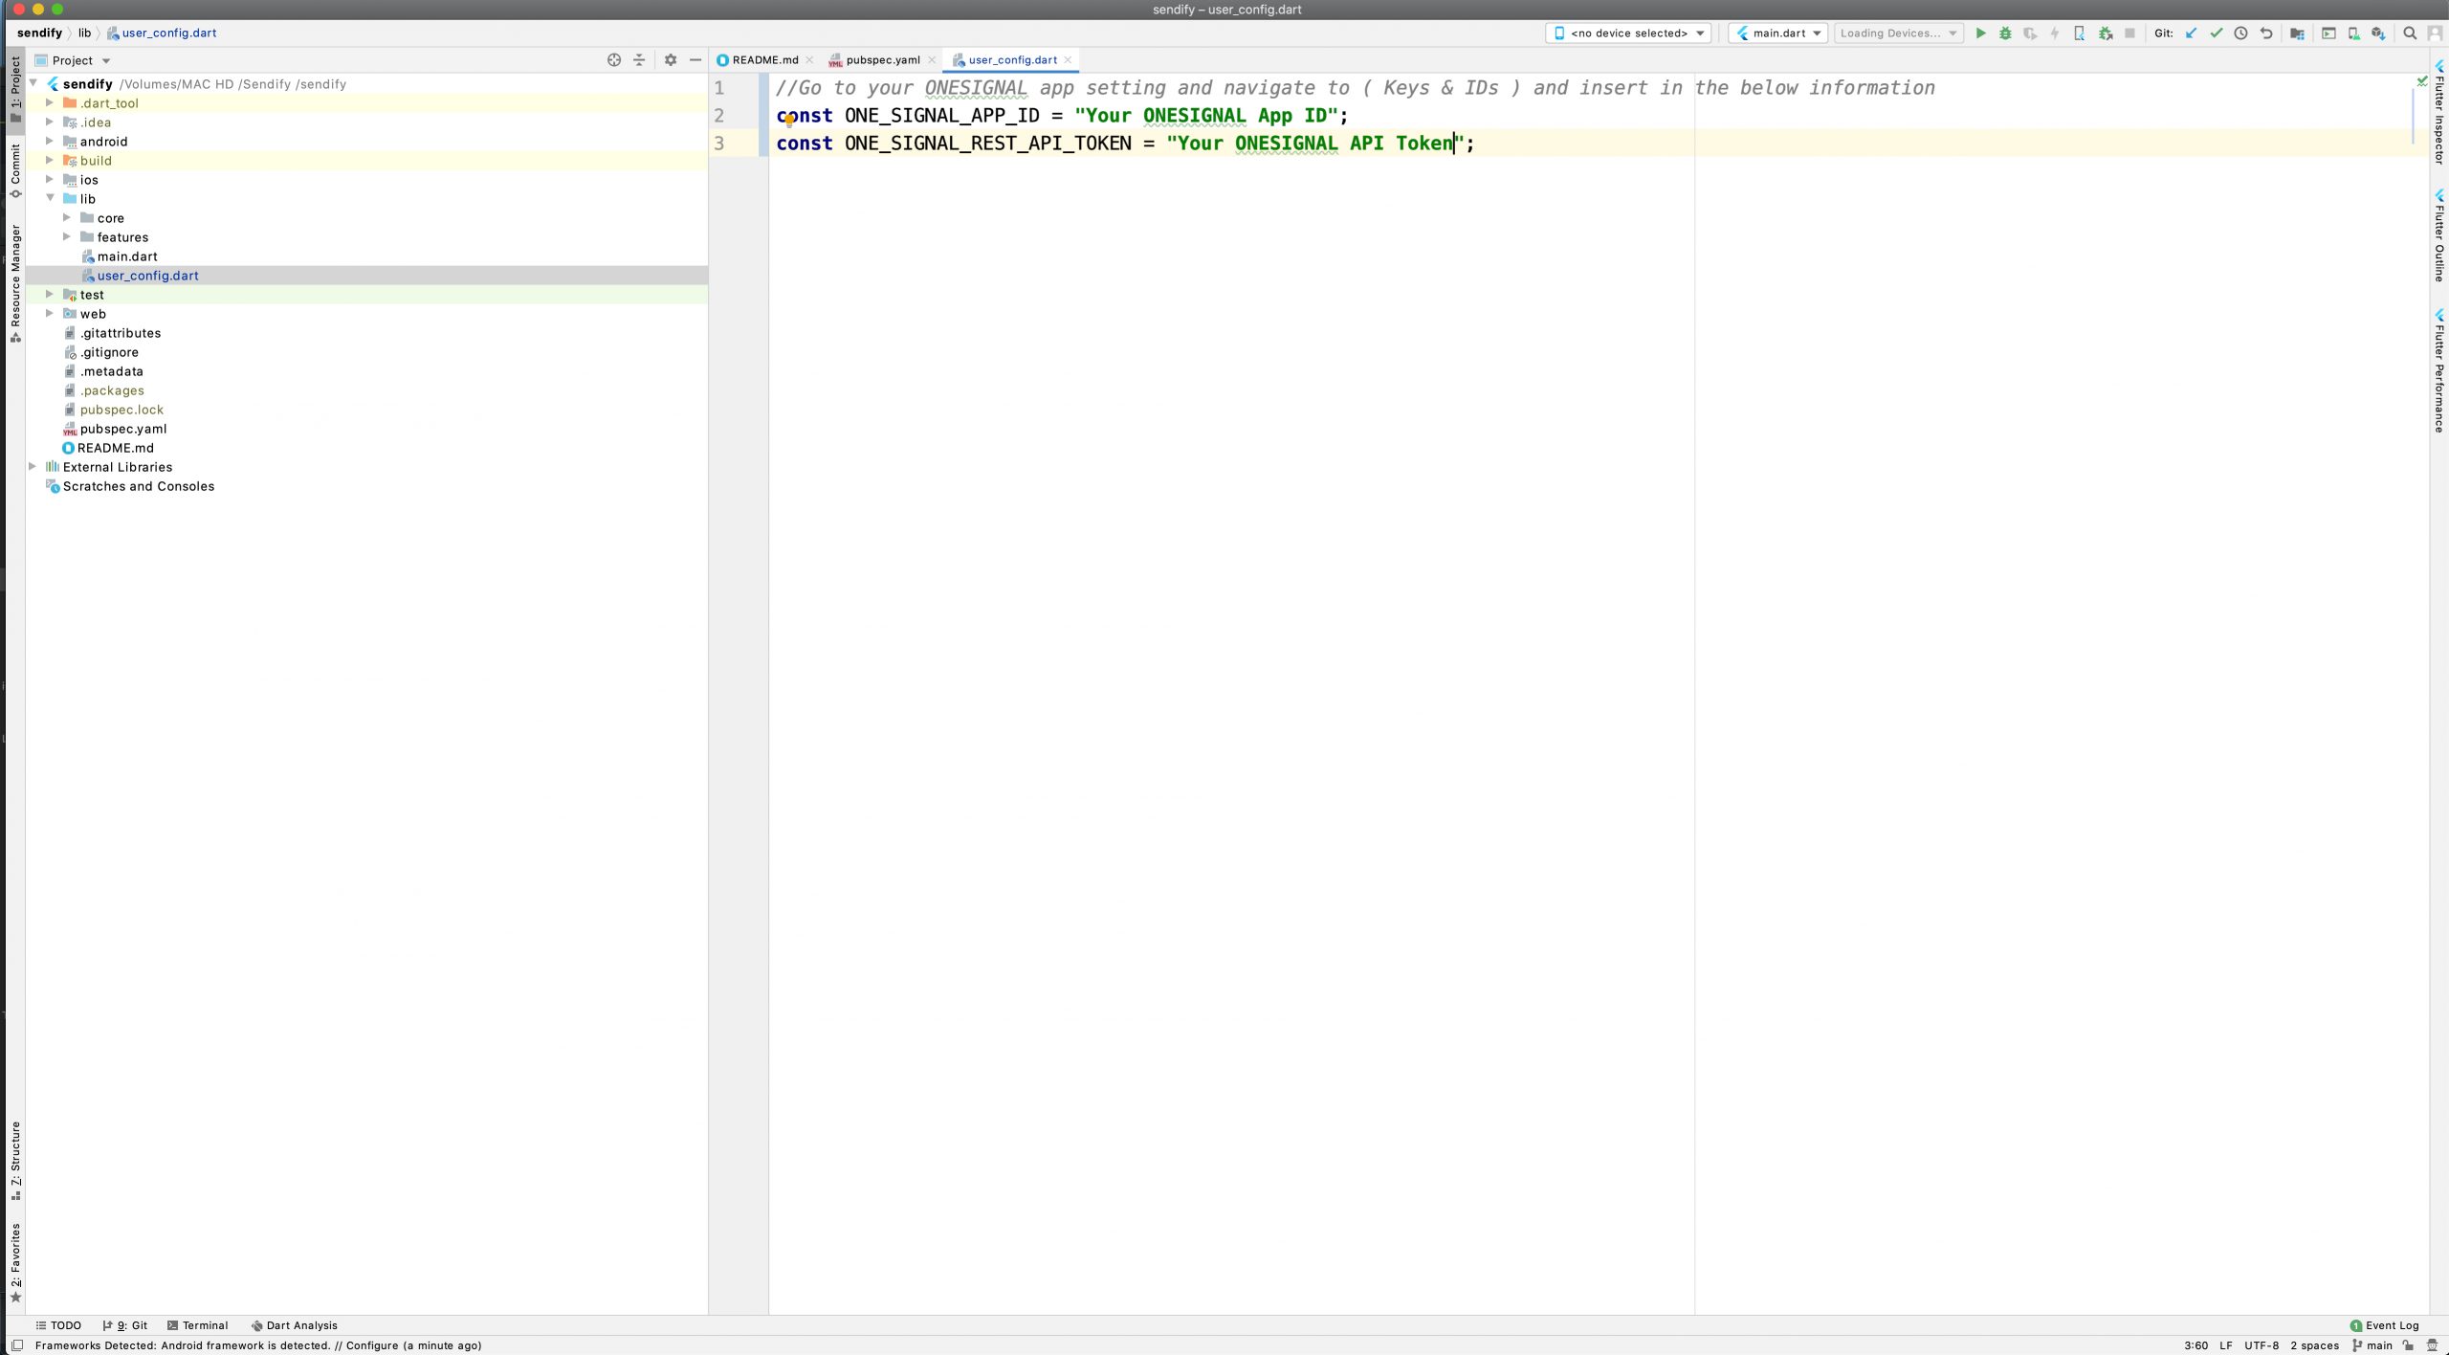Screen dimensions: 2449x1355
Task: Open Flutter Performance side tool window
Action: pos(2439,370)
